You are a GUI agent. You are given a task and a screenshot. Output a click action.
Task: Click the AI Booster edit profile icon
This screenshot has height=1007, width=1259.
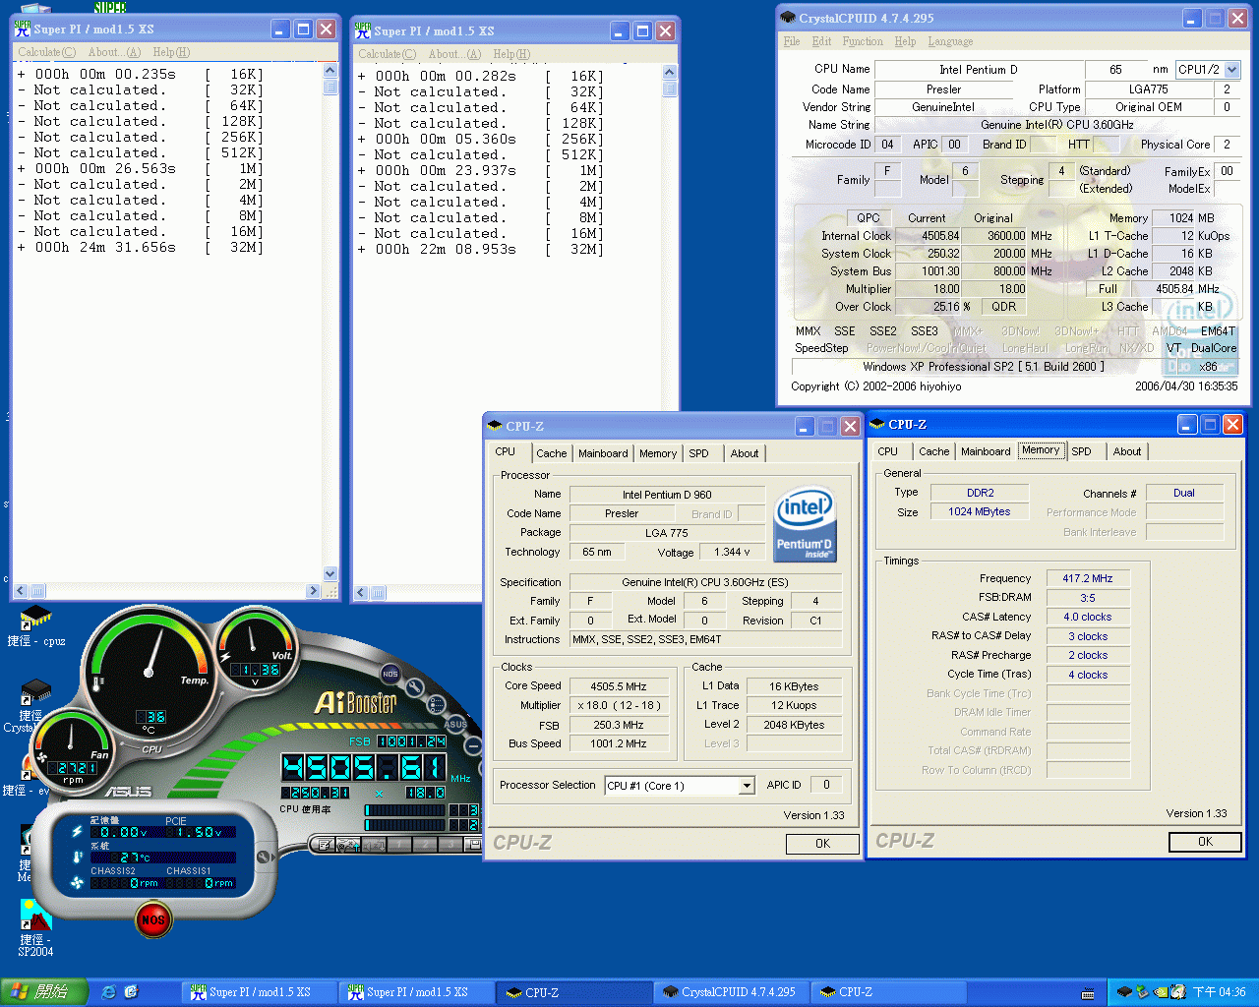click(323, 845)
